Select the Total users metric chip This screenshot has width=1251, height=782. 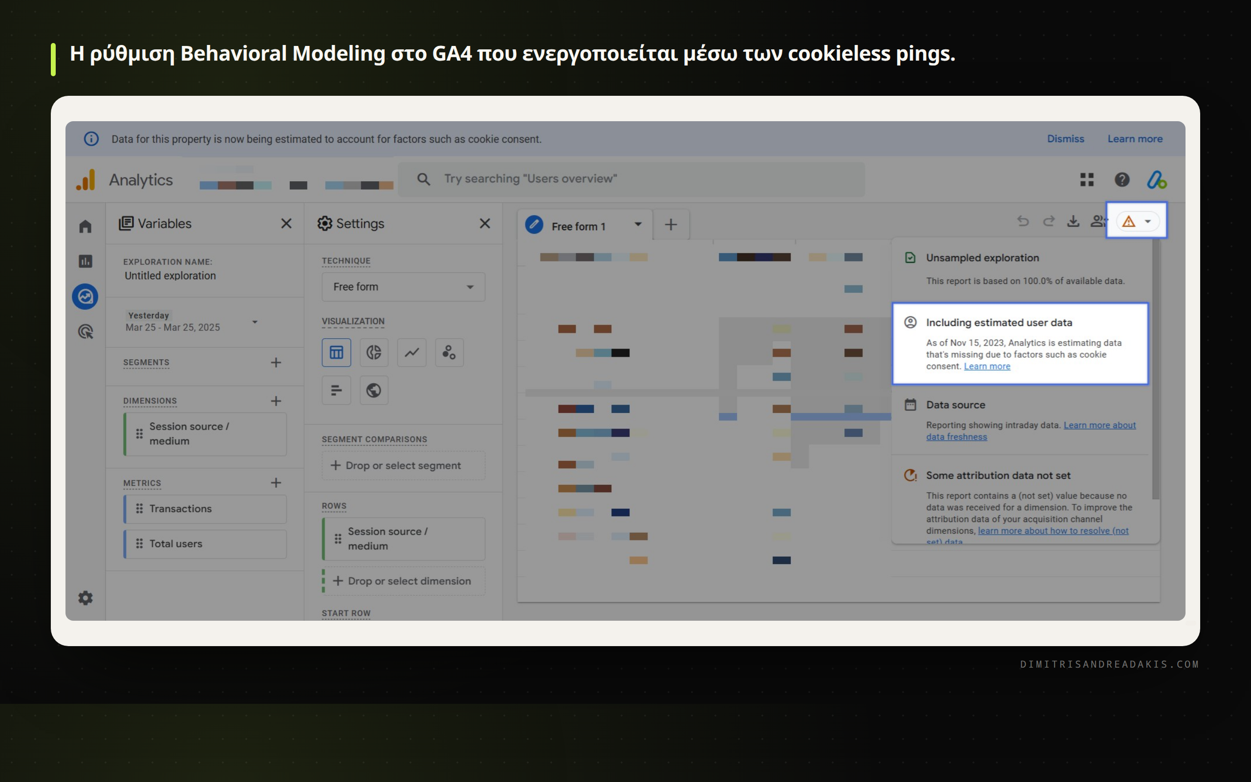pyautogui.click(x=205, y=544)
